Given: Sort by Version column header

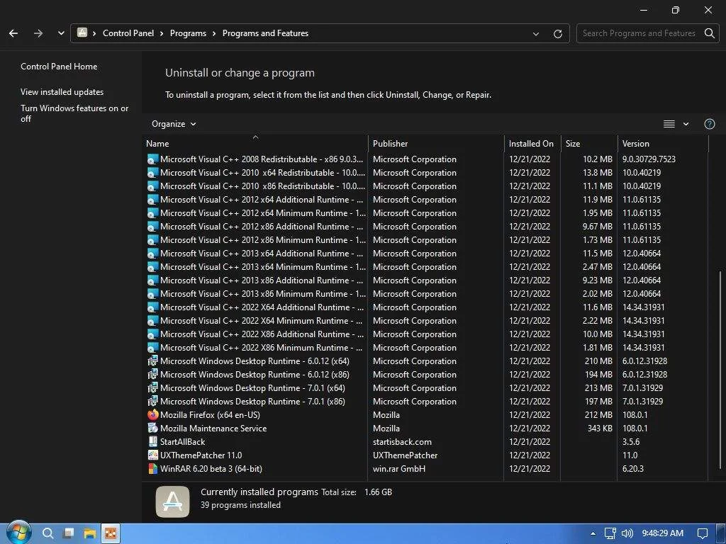Looking at the screenshot, I should coord(663,143).
